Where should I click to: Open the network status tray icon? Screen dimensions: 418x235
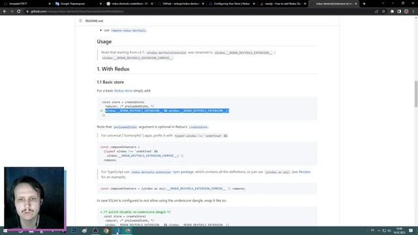384,230
